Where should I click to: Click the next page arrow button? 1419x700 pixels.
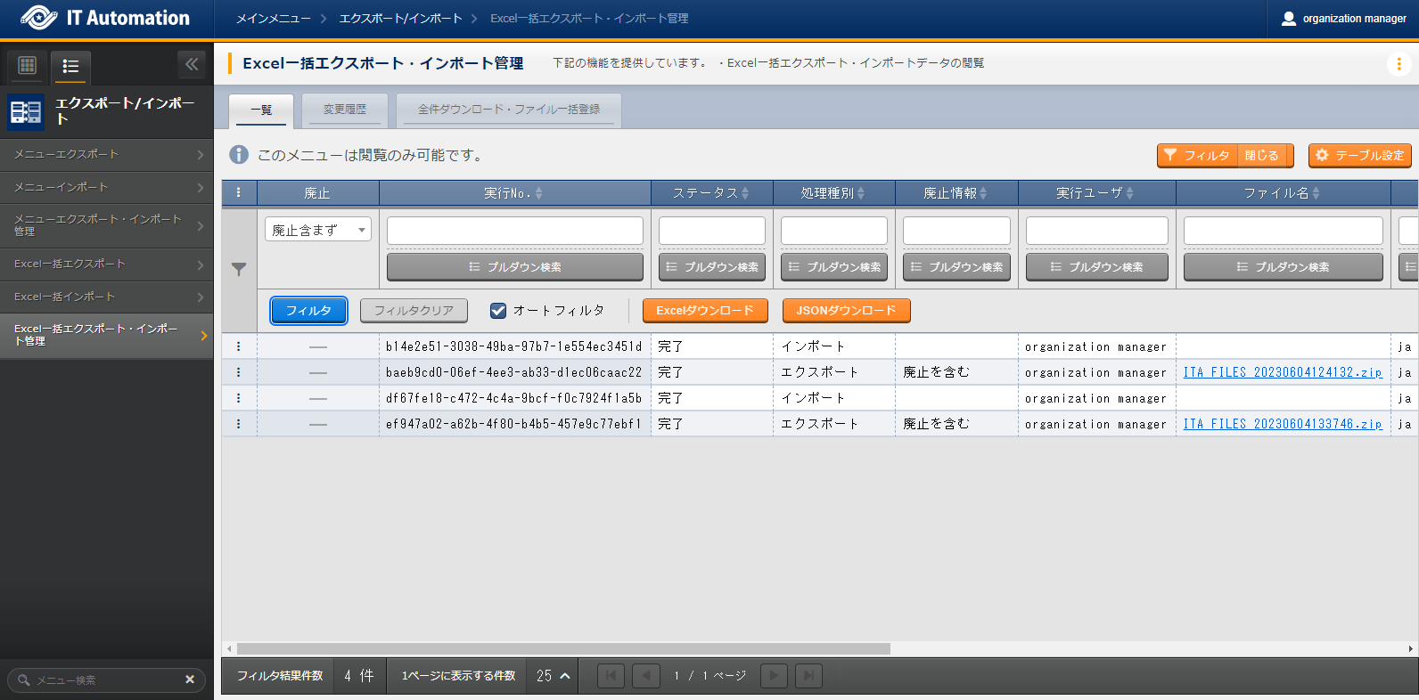click(x=774, y=676)
